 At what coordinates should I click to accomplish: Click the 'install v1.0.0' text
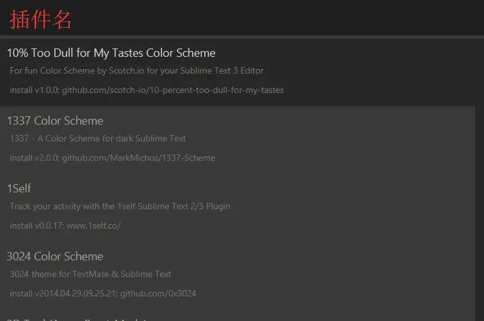[x=34, y=90]
